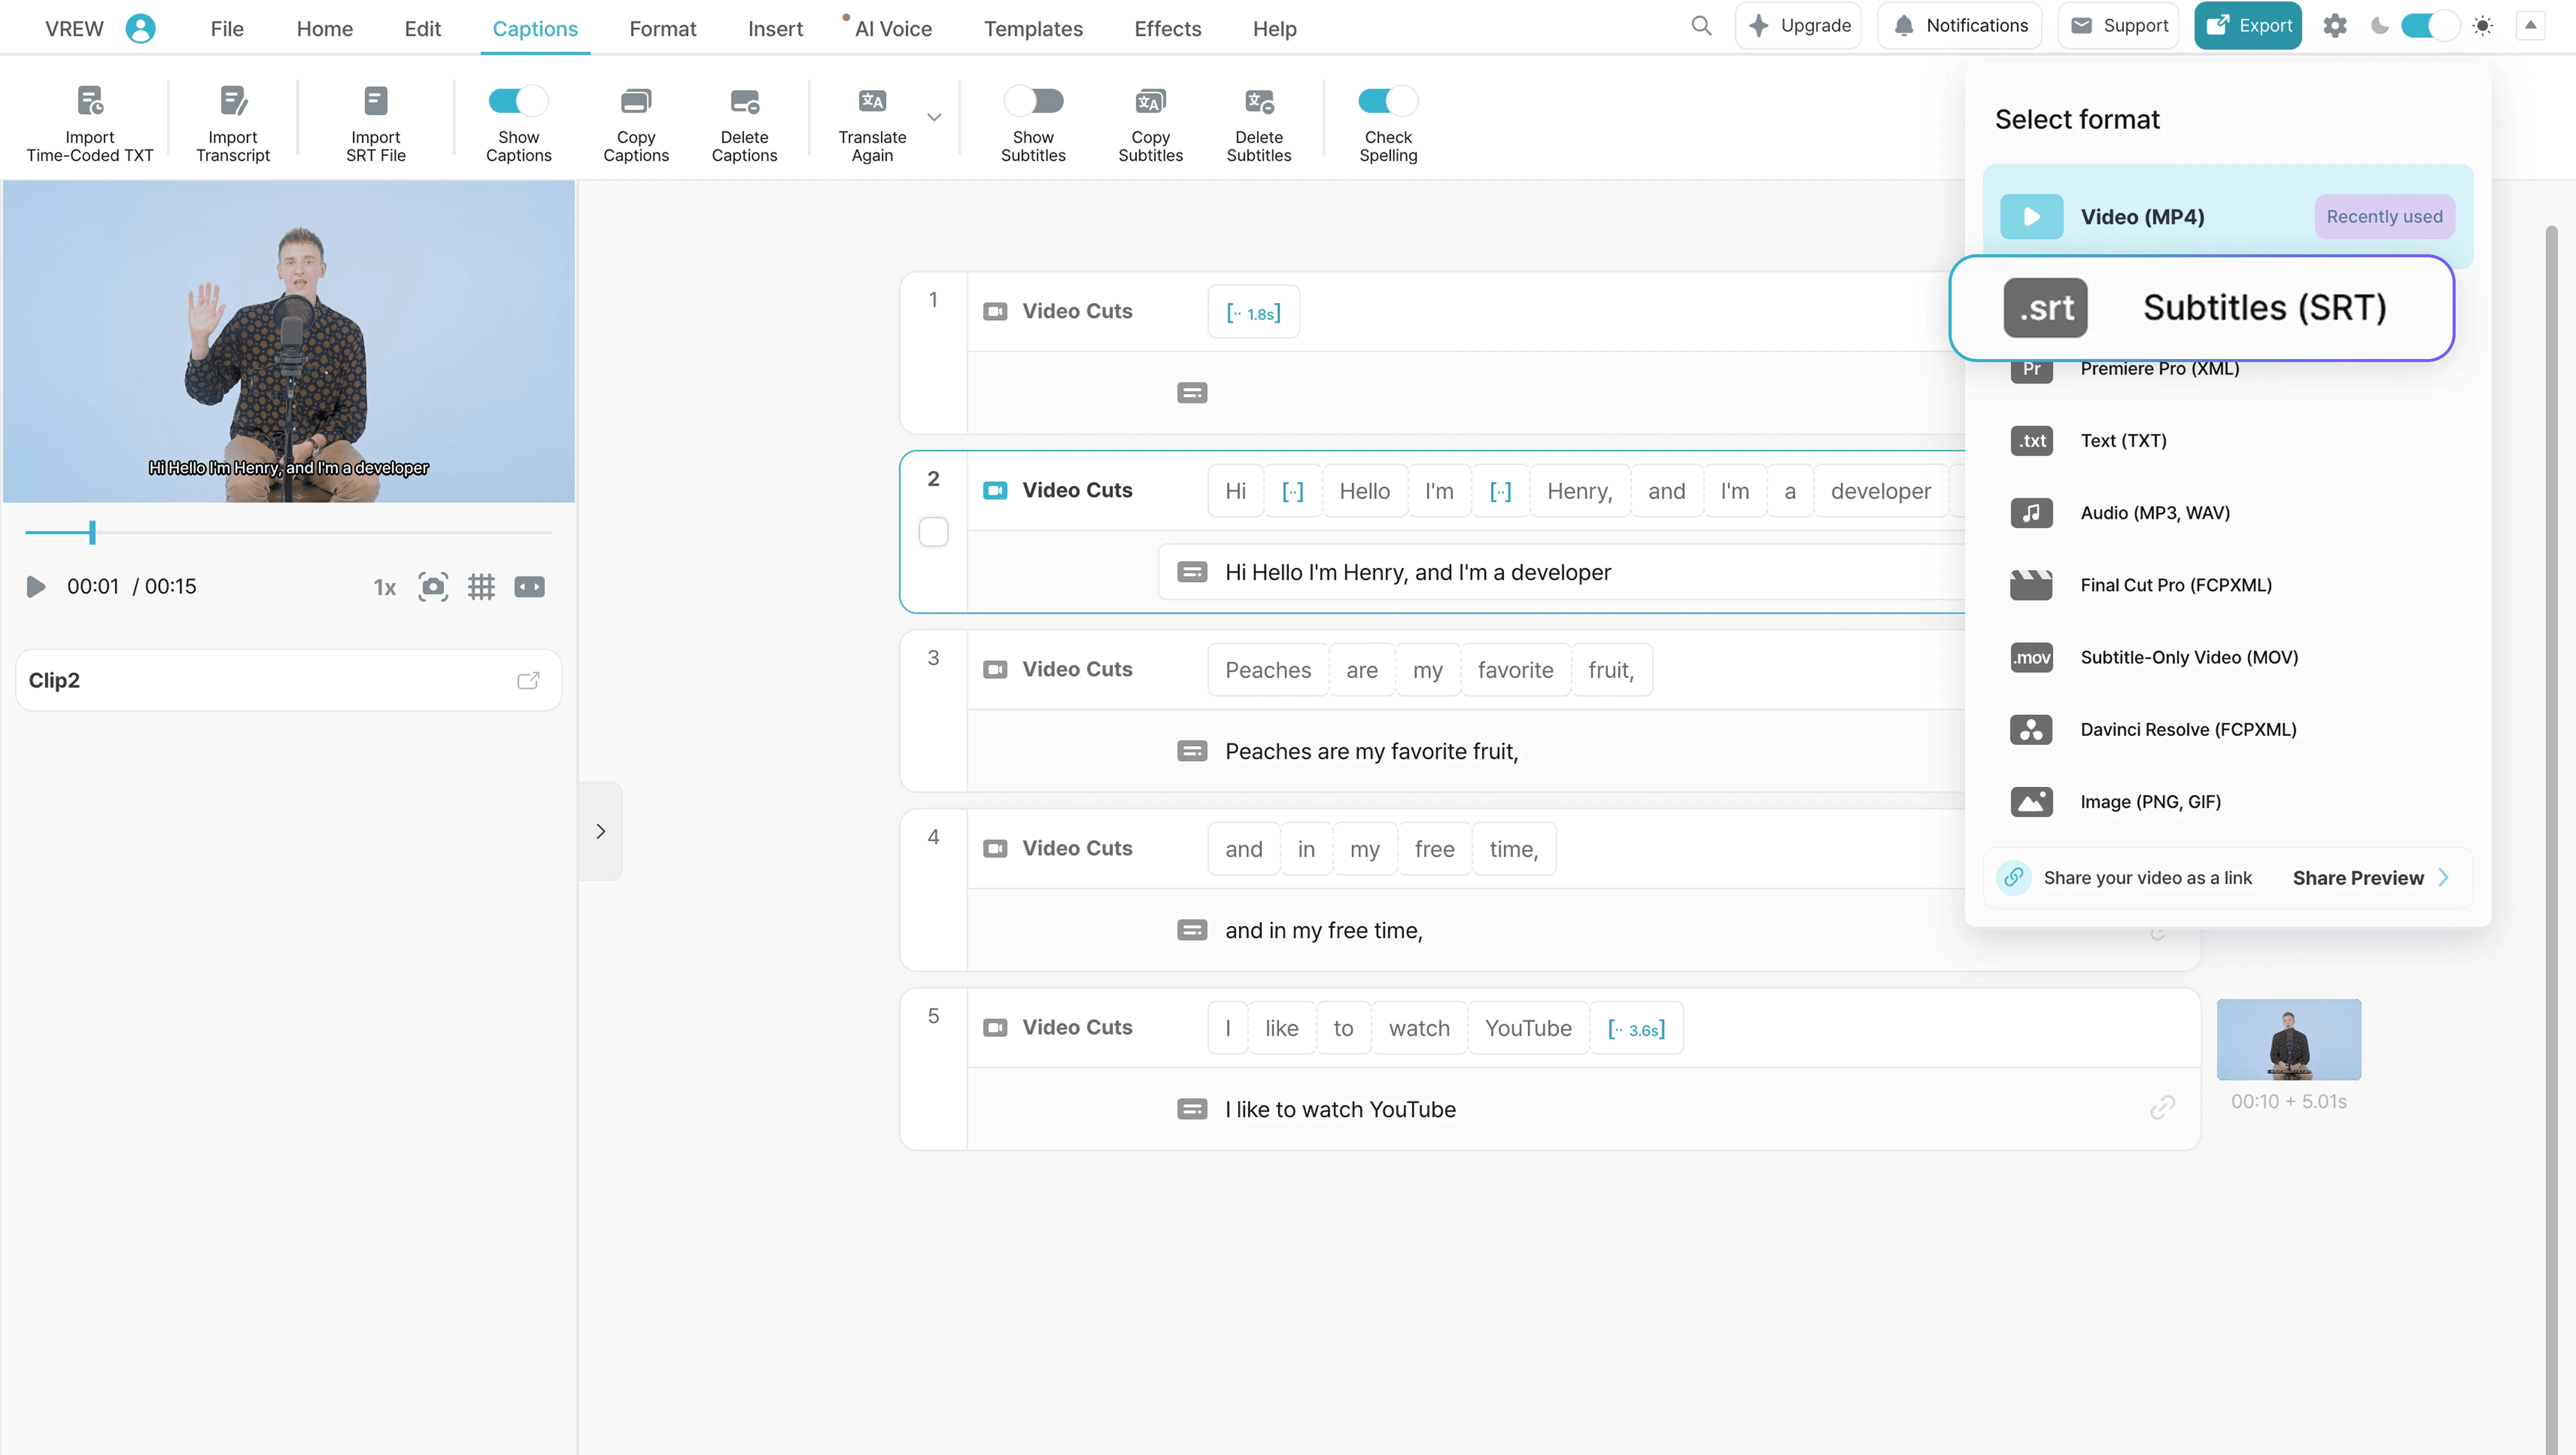The width and height of the screenshot is (2576, 1455).
Task: Click the clip 5 video thumbnail
Action: pyautogui.click(x=2288, y=1039)
